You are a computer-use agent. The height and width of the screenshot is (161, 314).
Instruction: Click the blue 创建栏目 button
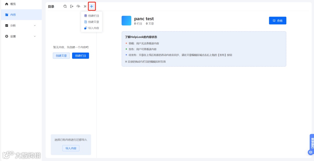point(81,56)
